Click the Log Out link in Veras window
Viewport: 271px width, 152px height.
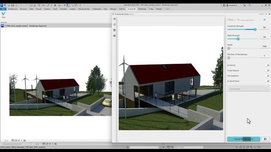pos(261,14)
